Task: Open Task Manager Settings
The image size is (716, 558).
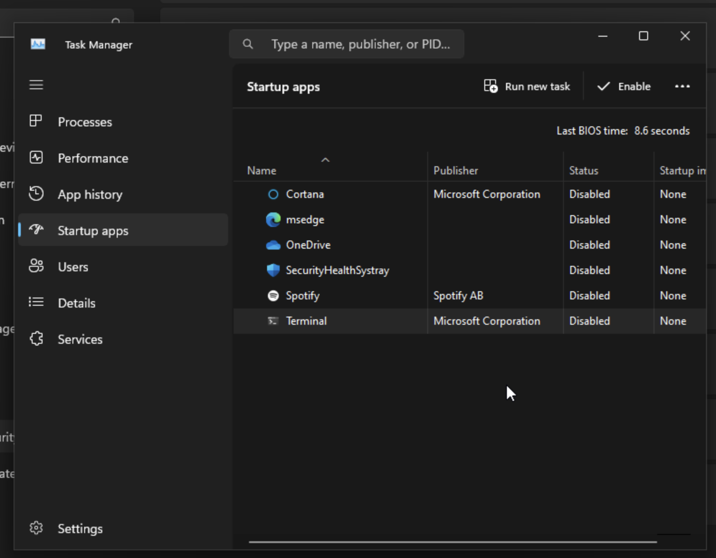Action: click(123, 529)
